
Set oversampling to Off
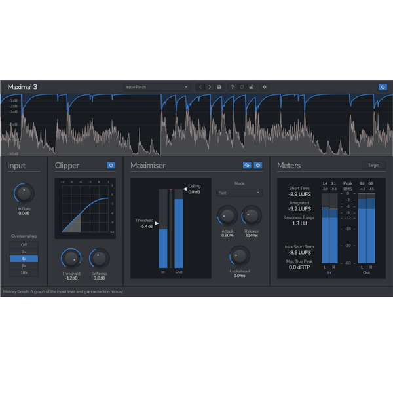tap(24, 245)
